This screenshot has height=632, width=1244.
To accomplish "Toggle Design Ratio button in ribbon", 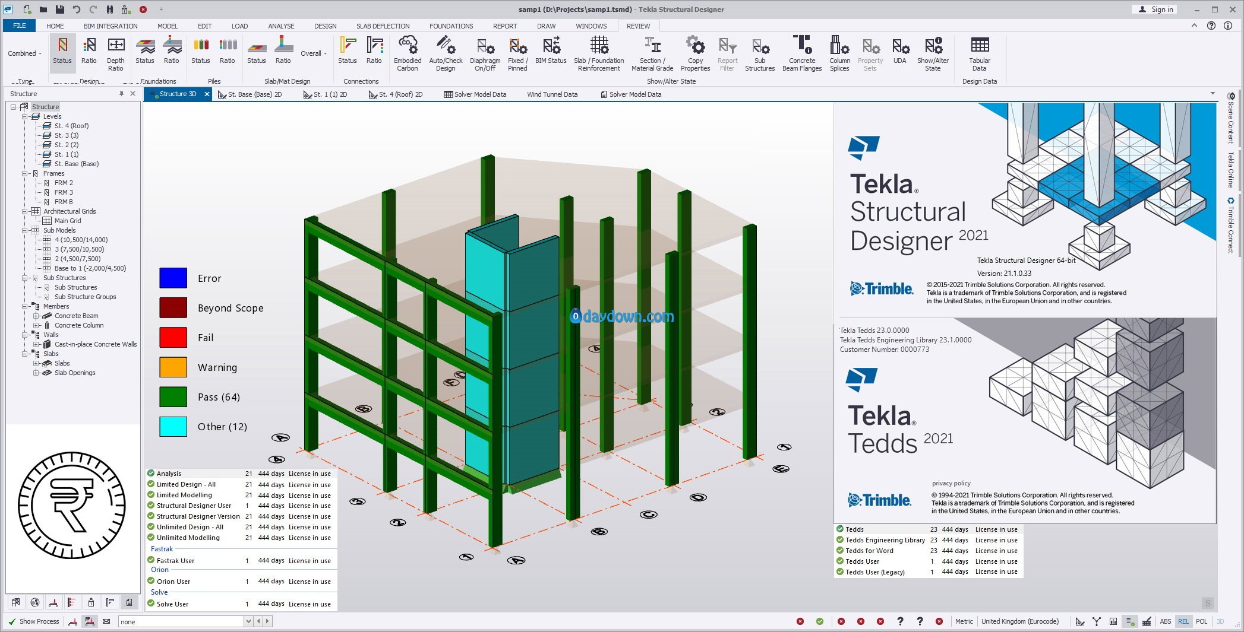I will click(x=89, y=50).
